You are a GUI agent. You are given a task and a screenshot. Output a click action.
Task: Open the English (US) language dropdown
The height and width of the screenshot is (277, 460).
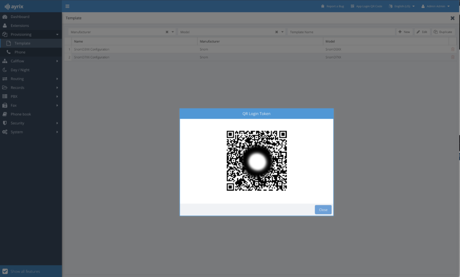point(402,6)
